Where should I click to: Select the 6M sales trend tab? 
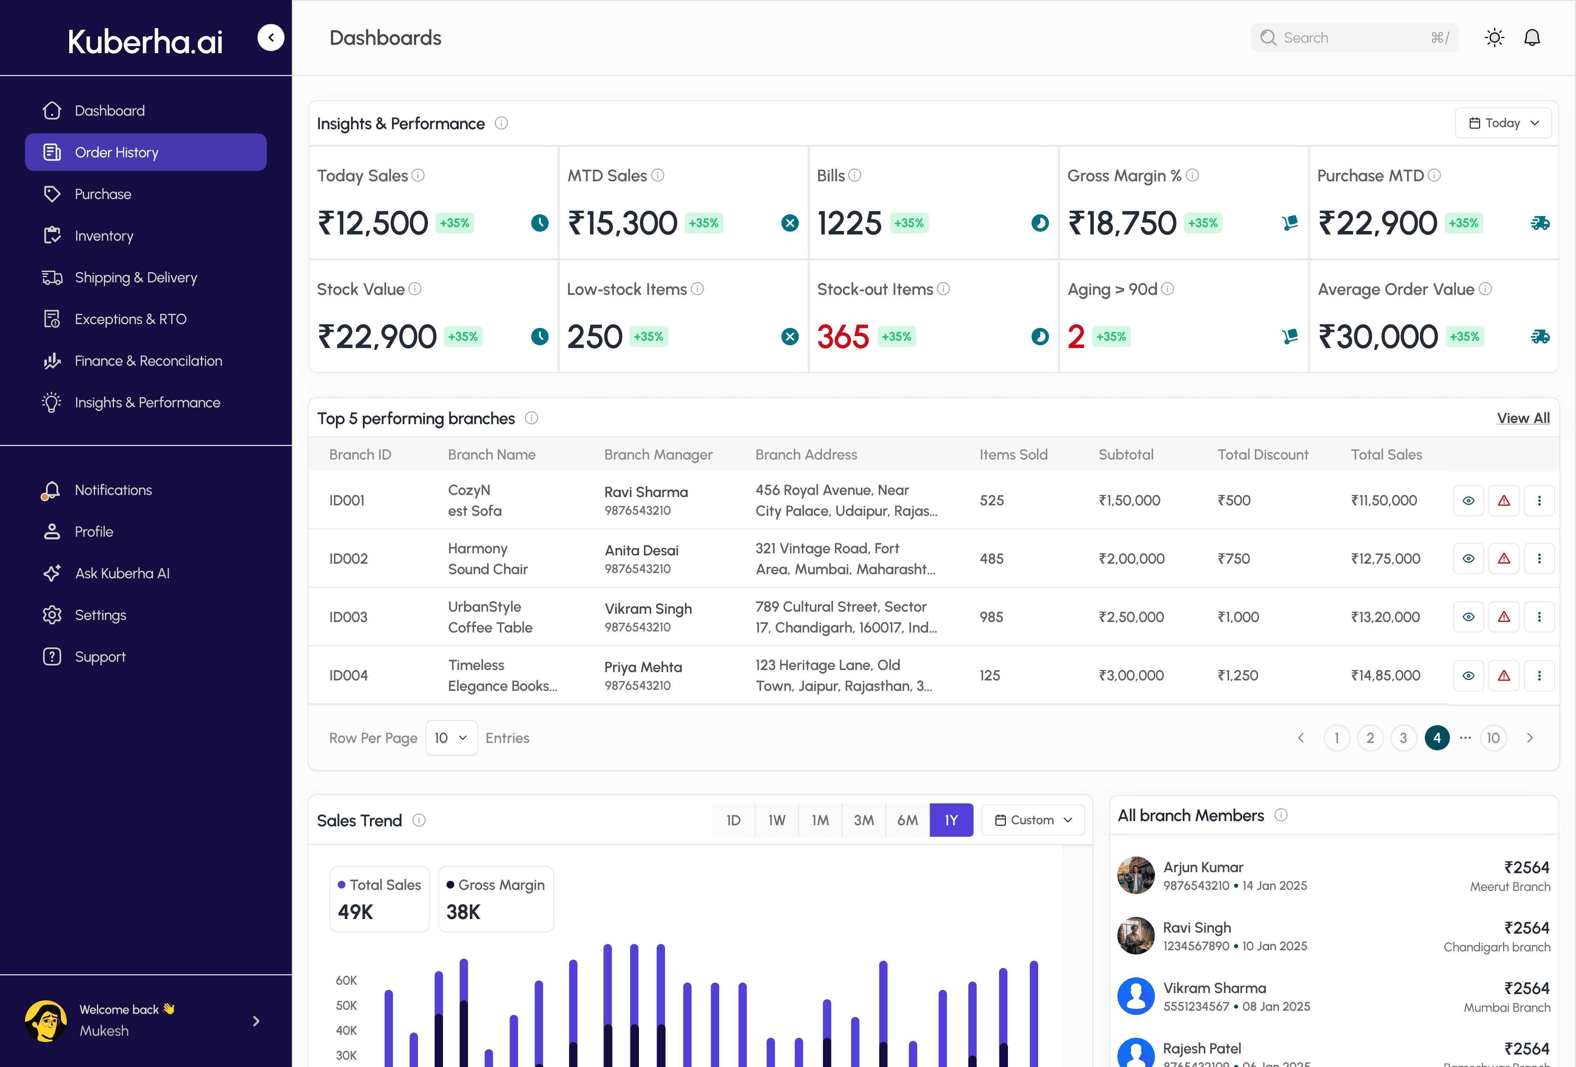tap(908, 820)
